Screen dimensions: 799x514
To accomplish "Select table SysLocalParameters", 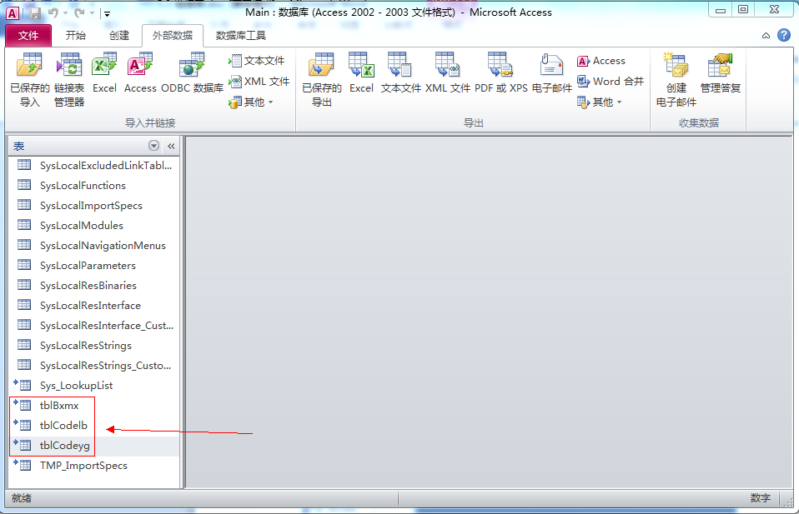I will click(94, 265).
